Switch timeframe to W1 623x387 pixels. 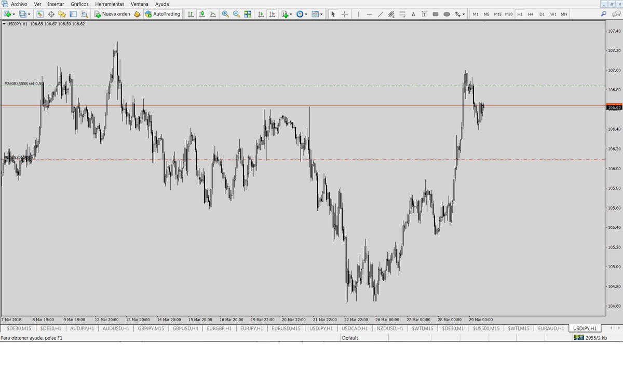(553, 14)
